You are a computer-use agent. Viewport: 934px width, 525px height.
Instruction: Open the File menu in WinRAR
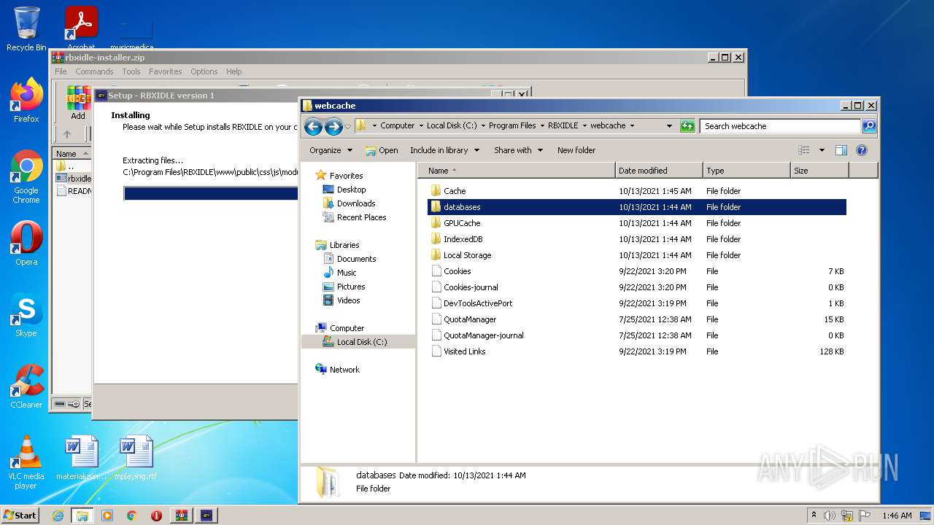pyautogui.click(x=61, y=71)
